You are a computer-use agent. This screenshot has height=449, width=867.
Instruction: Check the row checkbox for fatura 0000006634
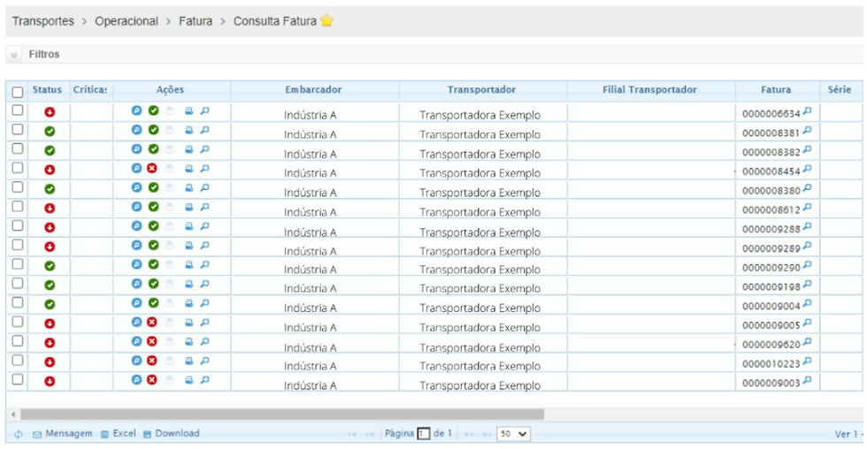[18, 110]
